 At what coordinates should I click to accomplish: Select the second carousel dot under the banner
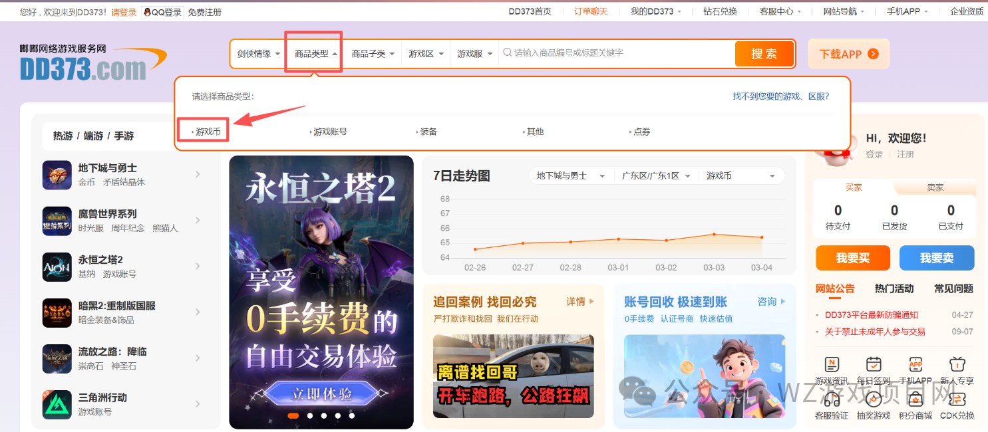tap(309, 415)
